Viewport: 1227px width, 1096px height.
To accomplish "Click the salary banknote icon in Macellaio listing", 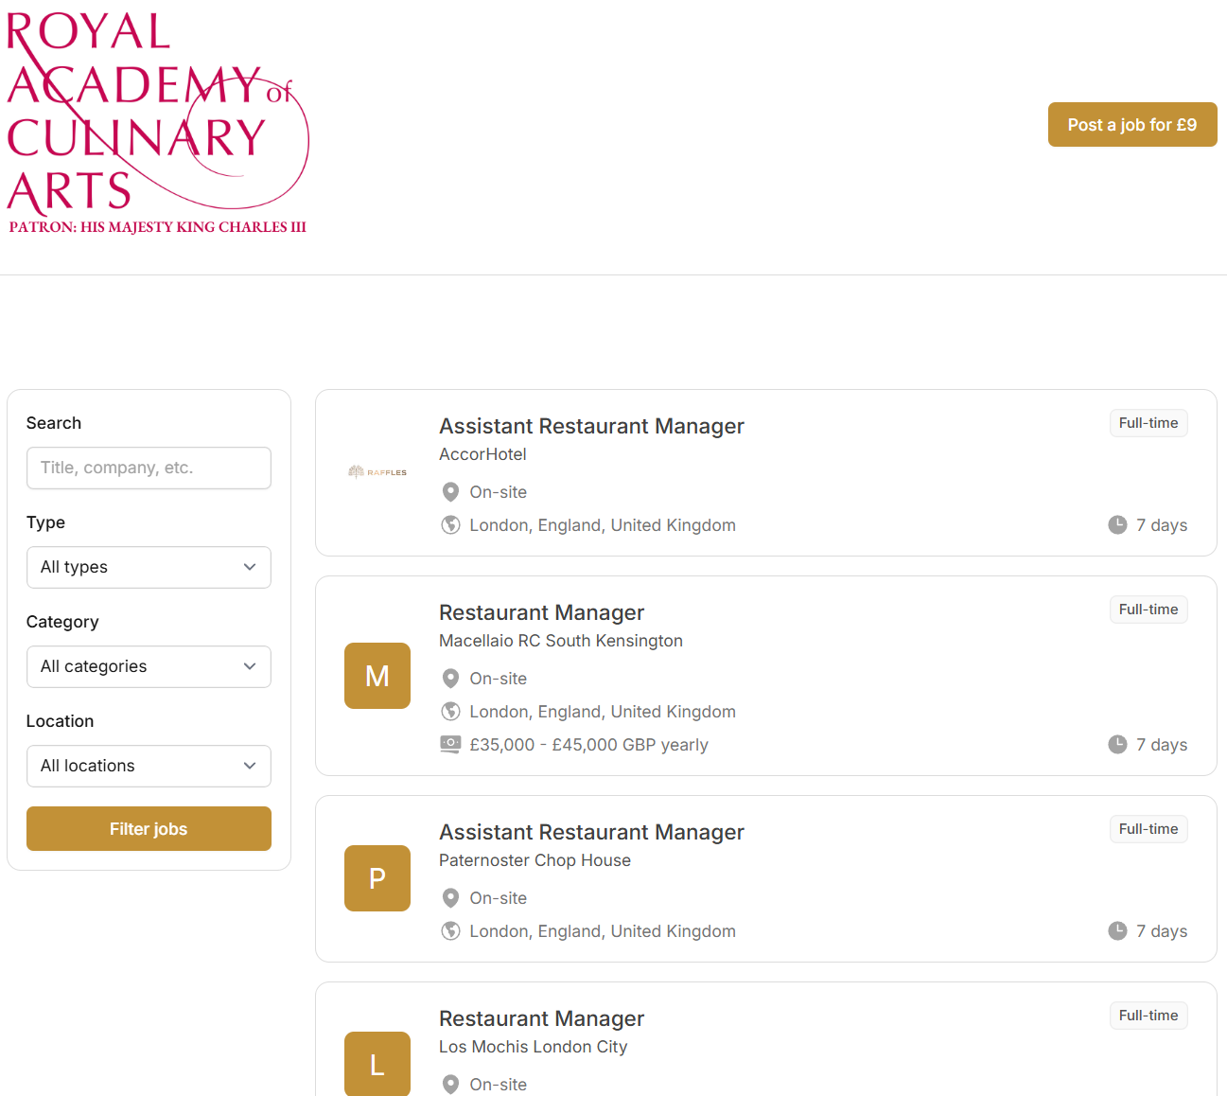I will pos(451,745).
